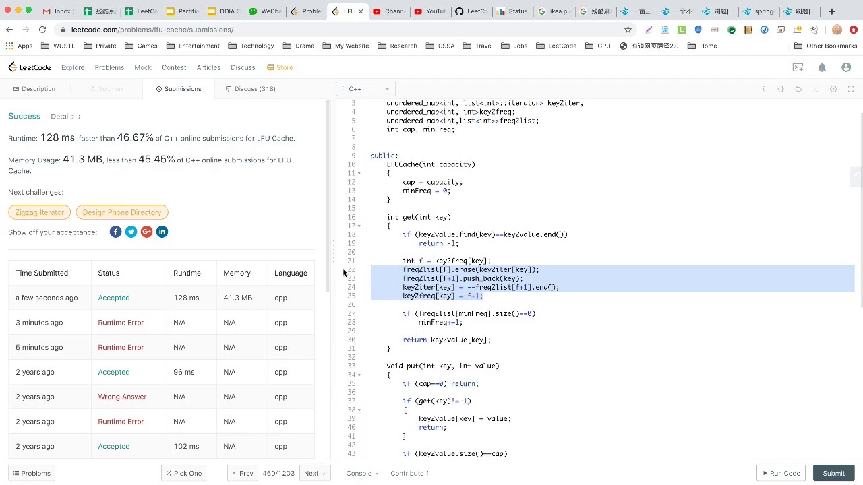Click the purple feather extension icon
The width and height of the screenshot is (863, 485).
click(648, 30)
